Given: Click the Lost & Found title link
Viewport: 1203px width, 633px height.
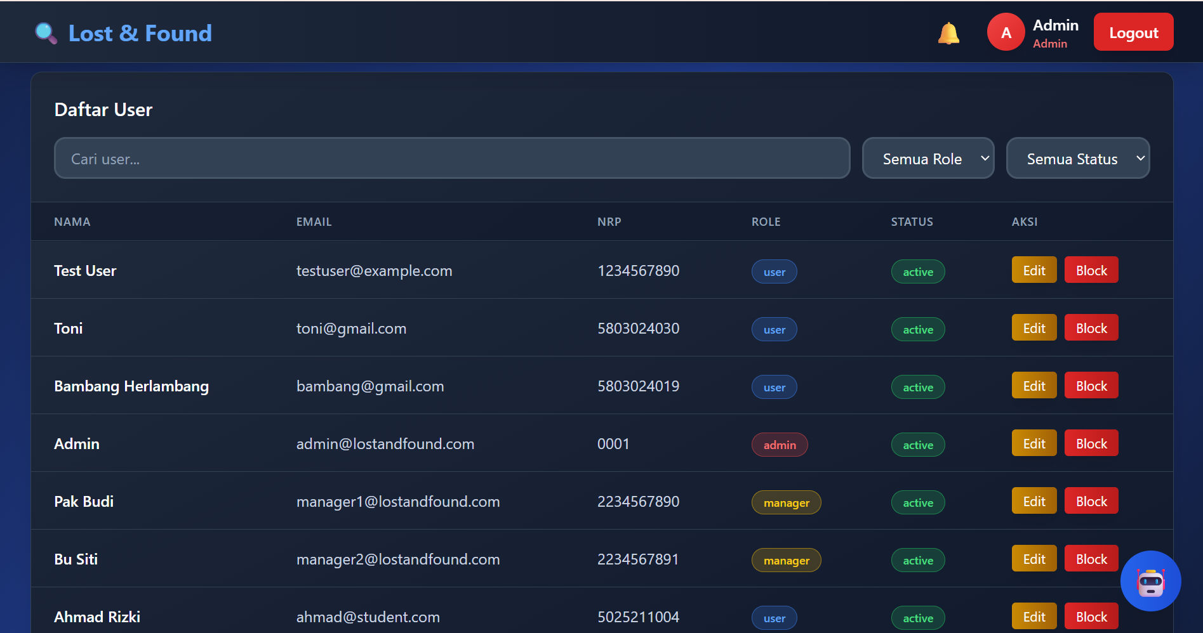Looking at the screenshot, I should click(x=140, y=33).
